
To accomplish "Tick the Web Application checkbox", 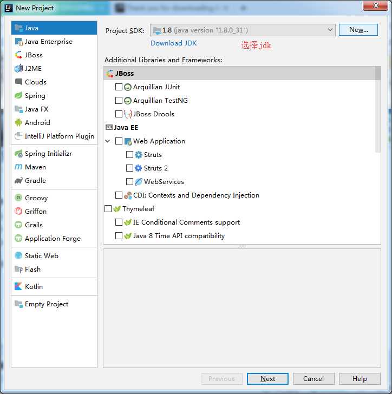I will point(119,141).
